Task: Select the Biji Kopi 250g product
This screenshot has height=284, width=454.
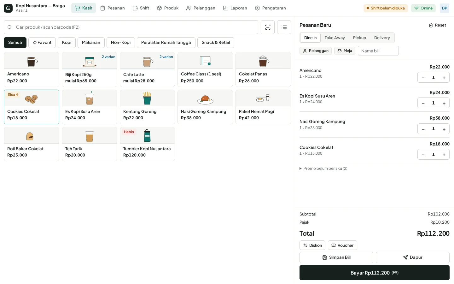Action: tap(90, 69)
